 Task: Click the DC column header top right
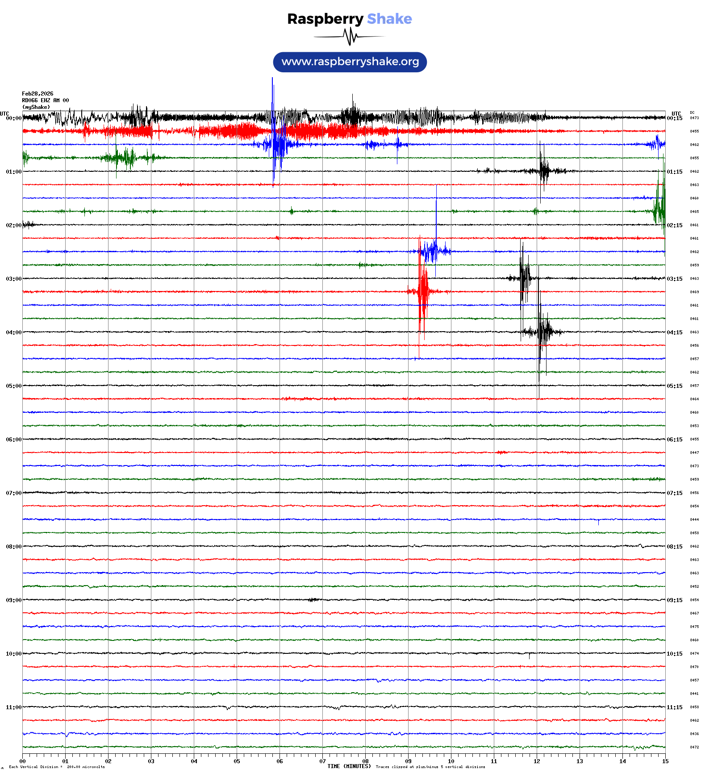click(692, 113)
